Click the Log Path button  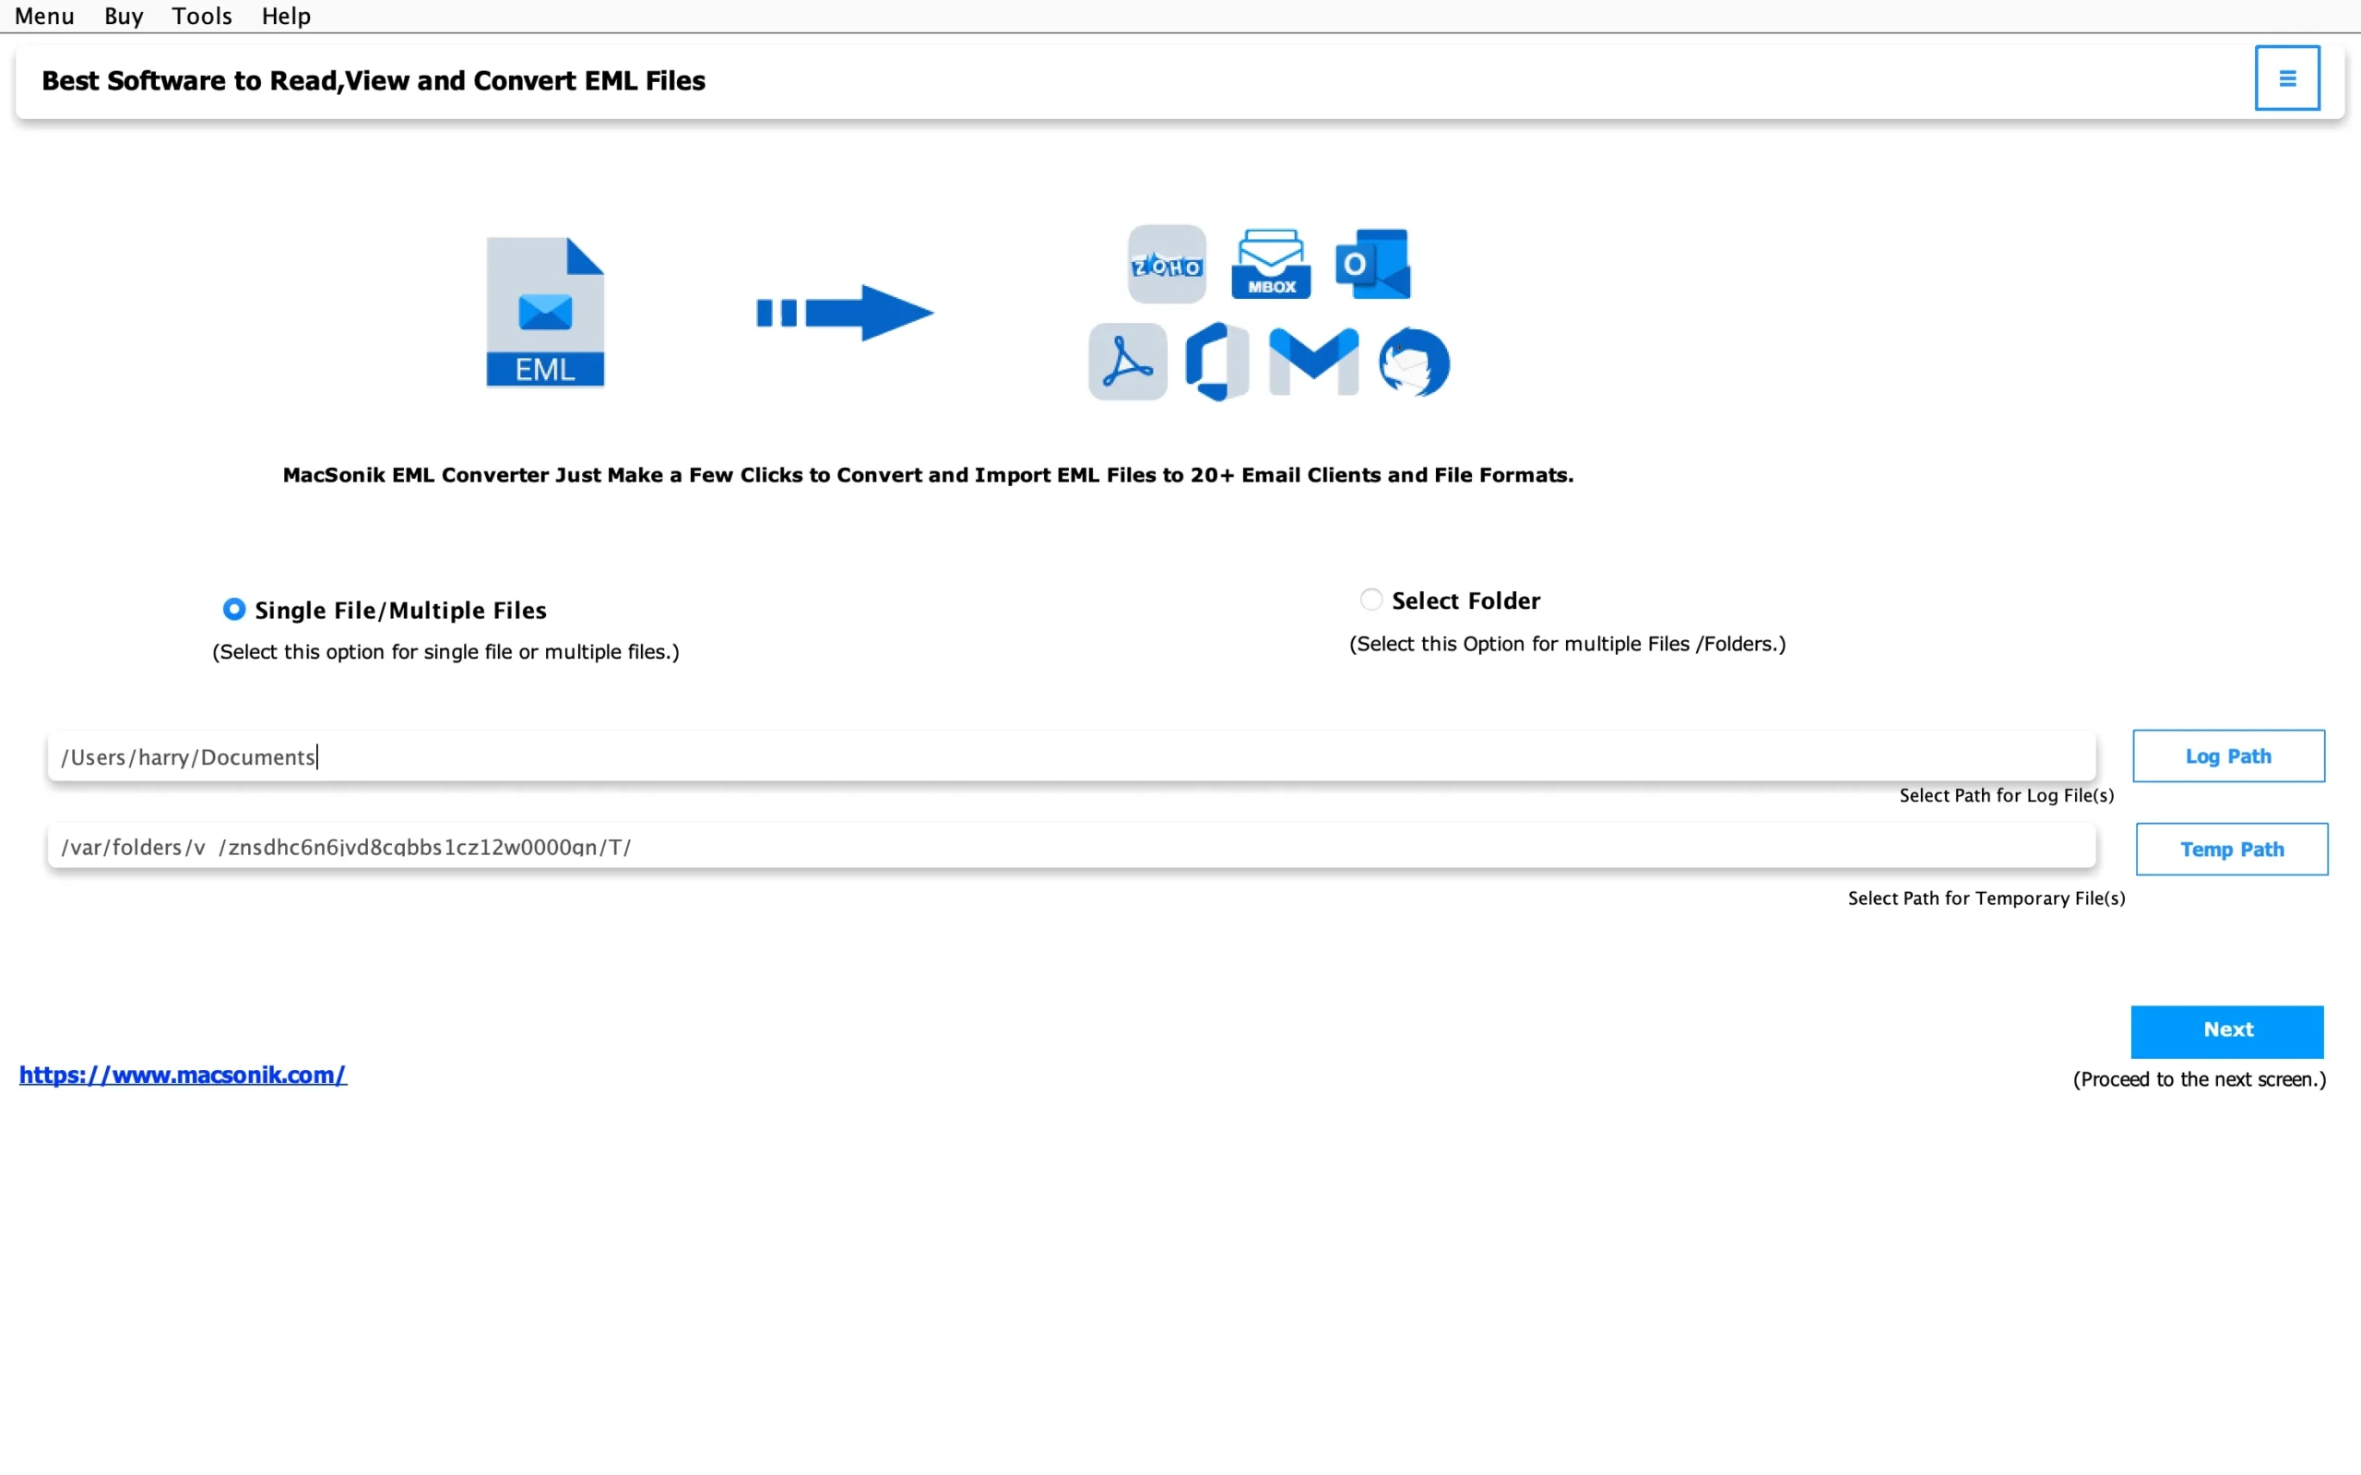point(2228,756)
